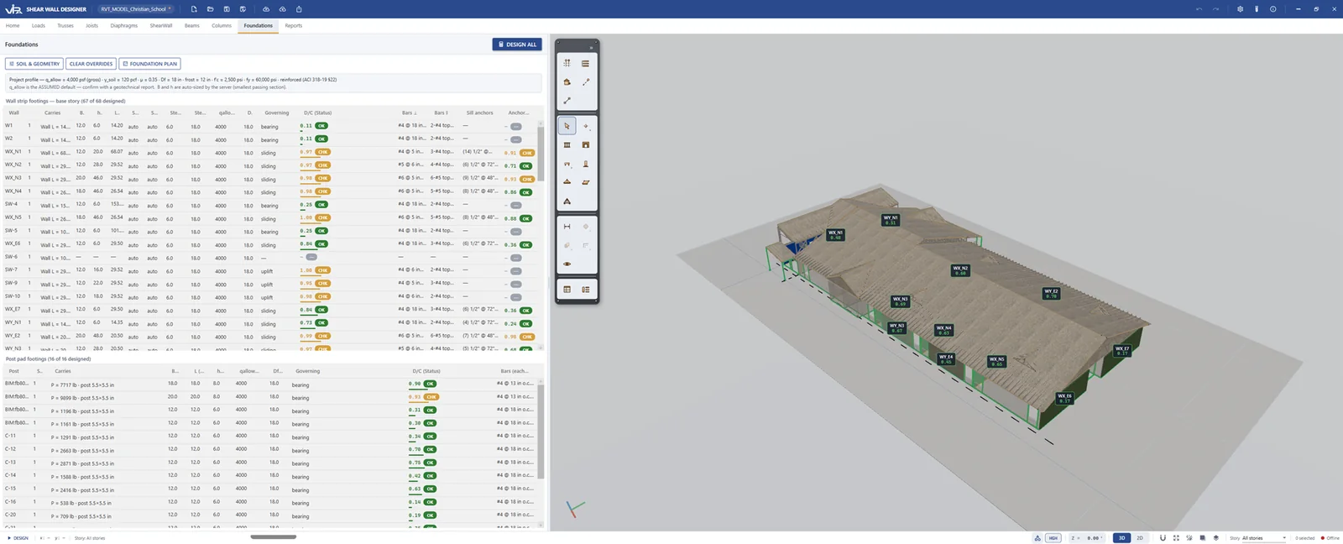This screenshot has width=1343, height=544.
Task: Select the grid lines tool in floating toolbar
Action: pyautogui.click(x=567, y=63)
